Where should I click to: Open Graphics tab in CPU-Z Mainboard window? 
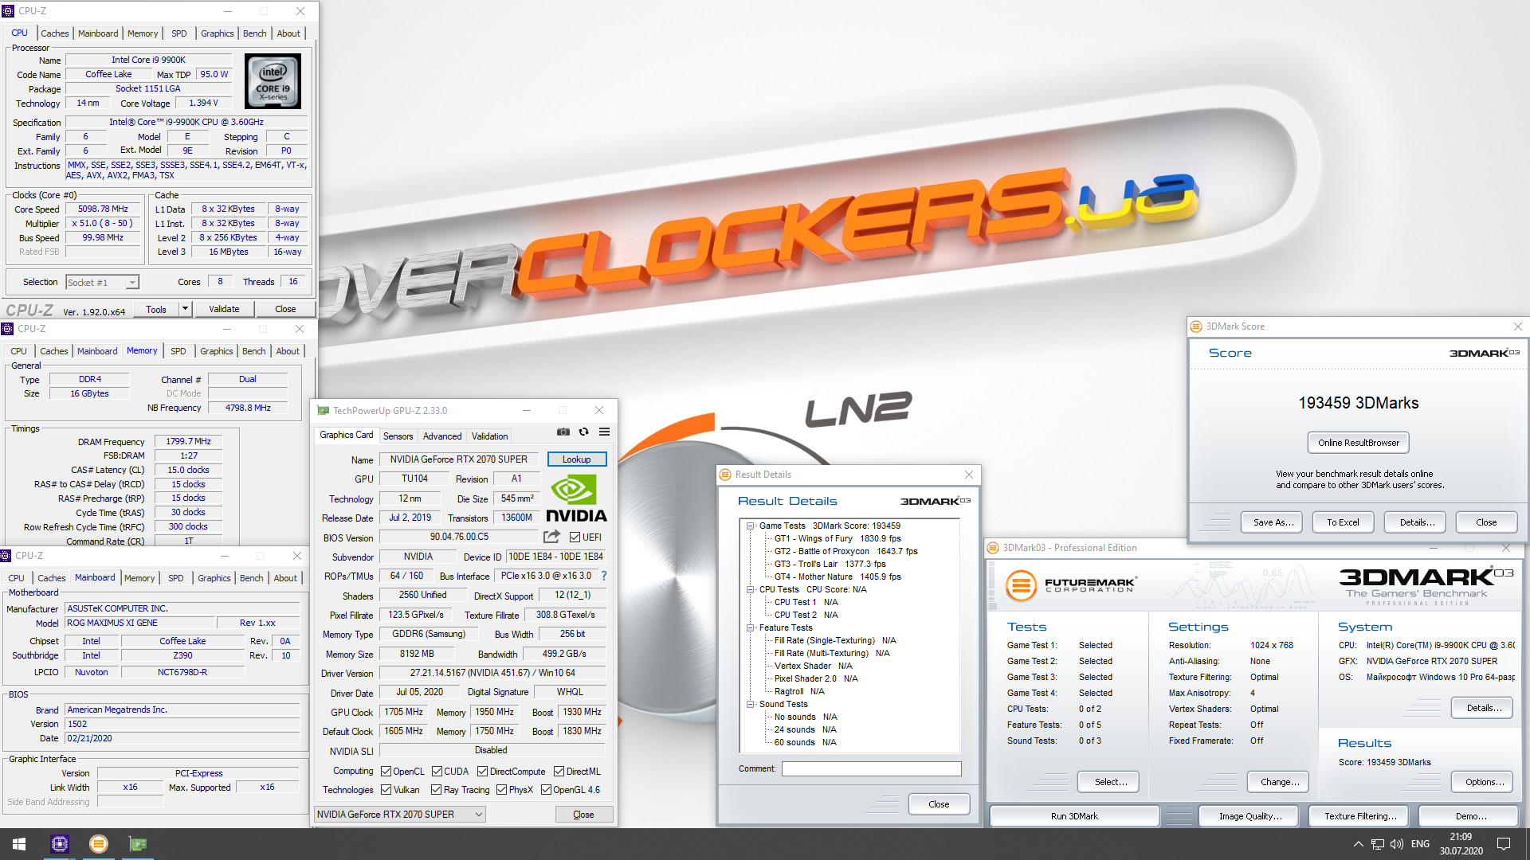(214, 578)
